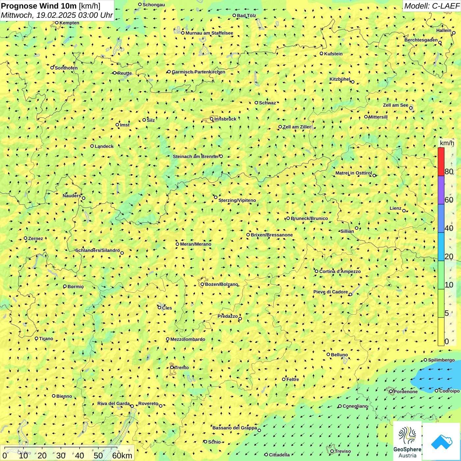
Task: Click the Zell am See marker circle
Action: tap(411, 108)
